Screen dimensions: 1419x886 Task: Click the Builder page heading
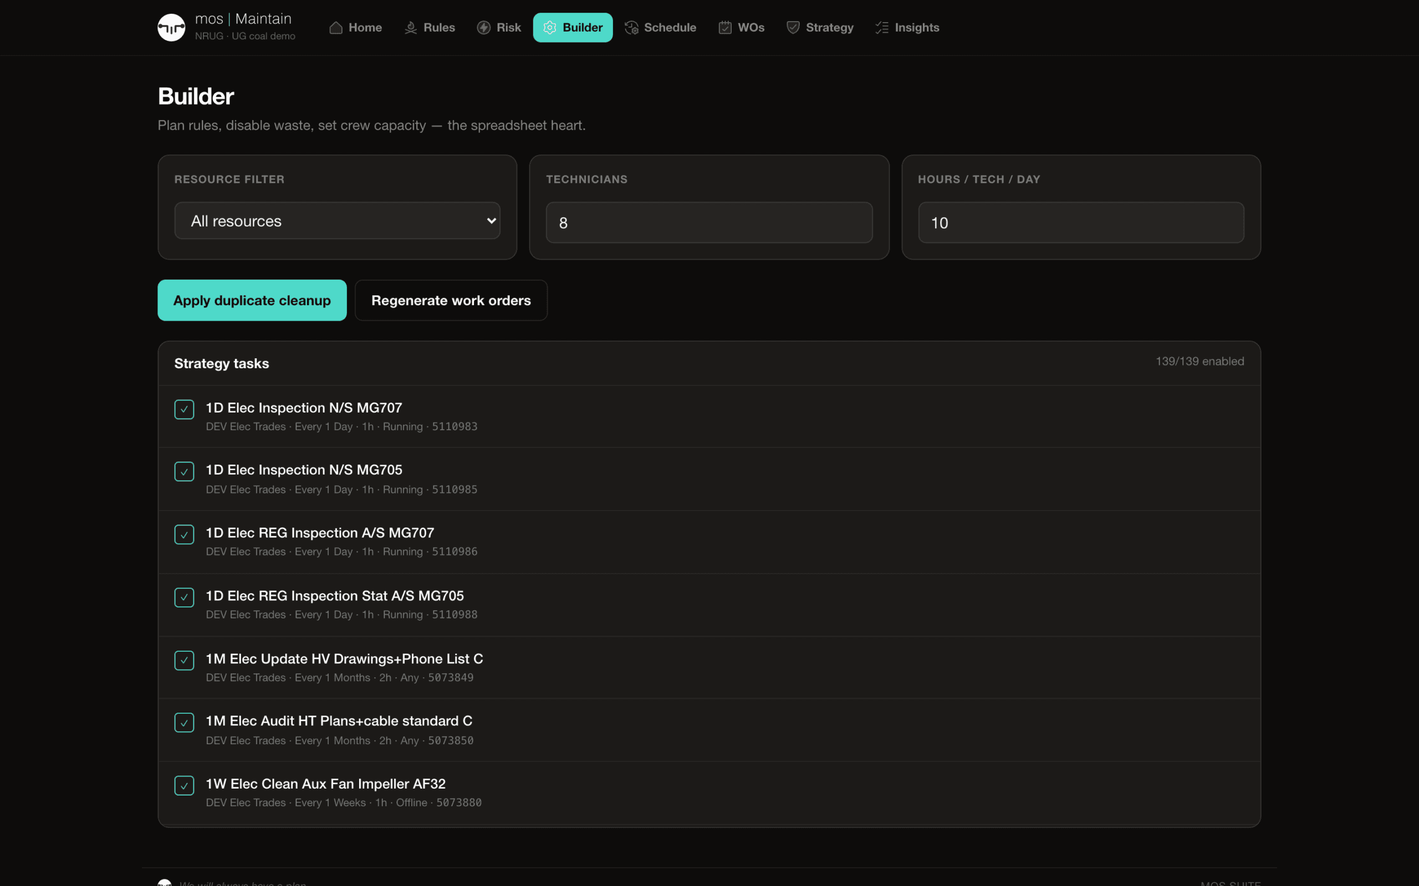point(196,96)
